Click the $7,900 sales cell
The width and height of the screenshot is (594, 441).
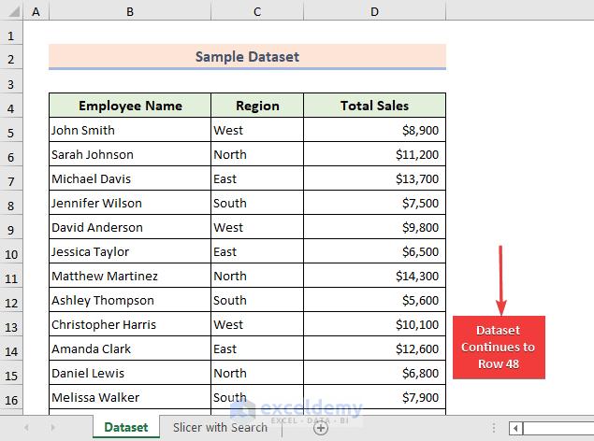(375, 397)
